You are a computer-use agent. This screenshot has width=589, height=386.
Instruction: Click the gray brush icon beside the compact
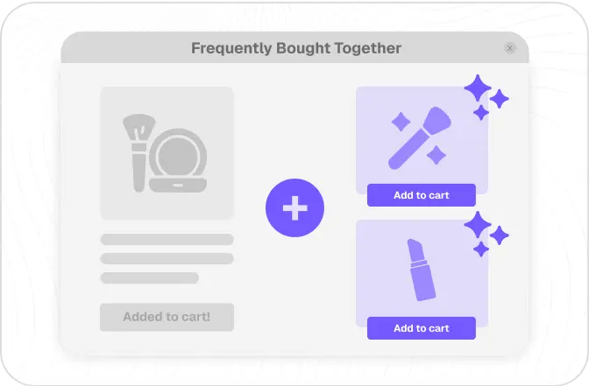(138, 151)
